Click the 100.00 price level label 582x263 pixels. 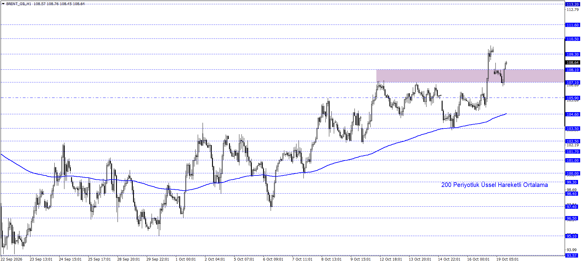[572, 173]
